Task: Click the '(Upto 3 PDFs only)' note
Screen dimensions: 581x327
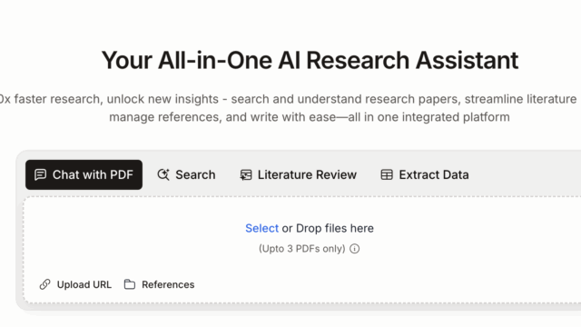Action: (x=302, y=248)
